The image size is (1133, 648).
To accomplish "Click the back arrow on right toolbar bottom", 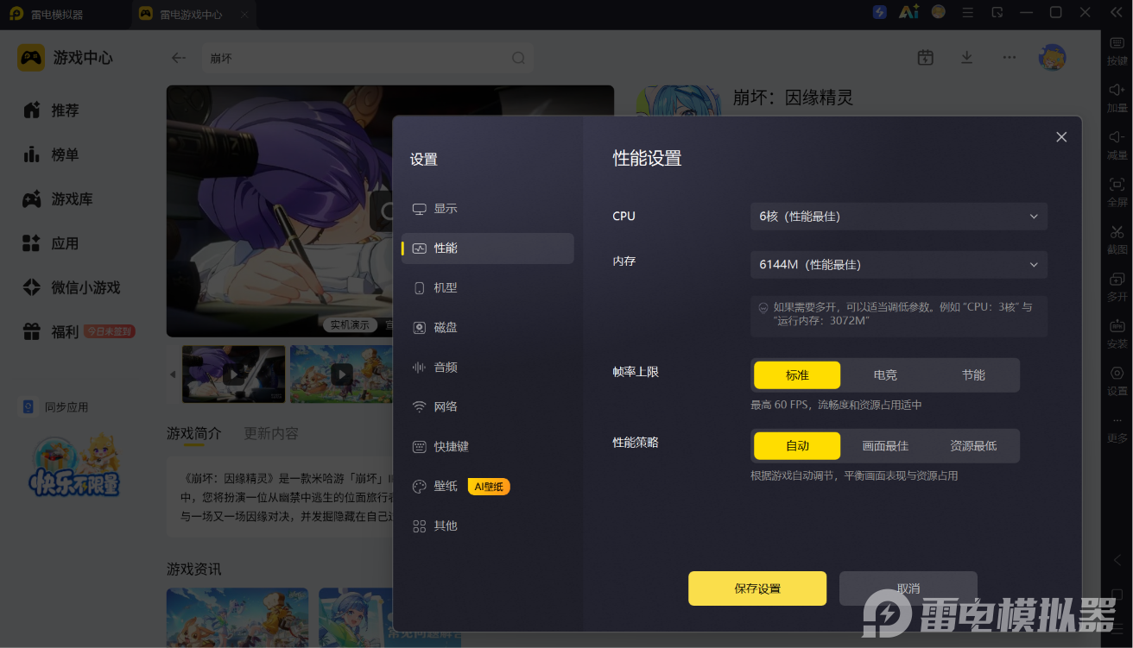I will (1117, 561).
